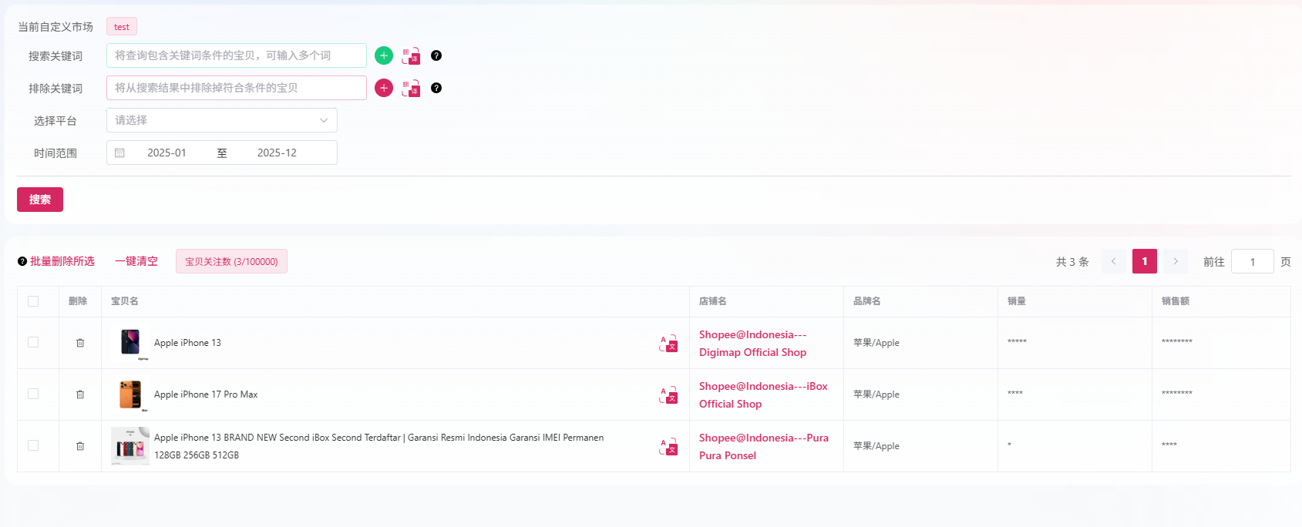Click the green add search keyword icon

(x=384, y=55)
